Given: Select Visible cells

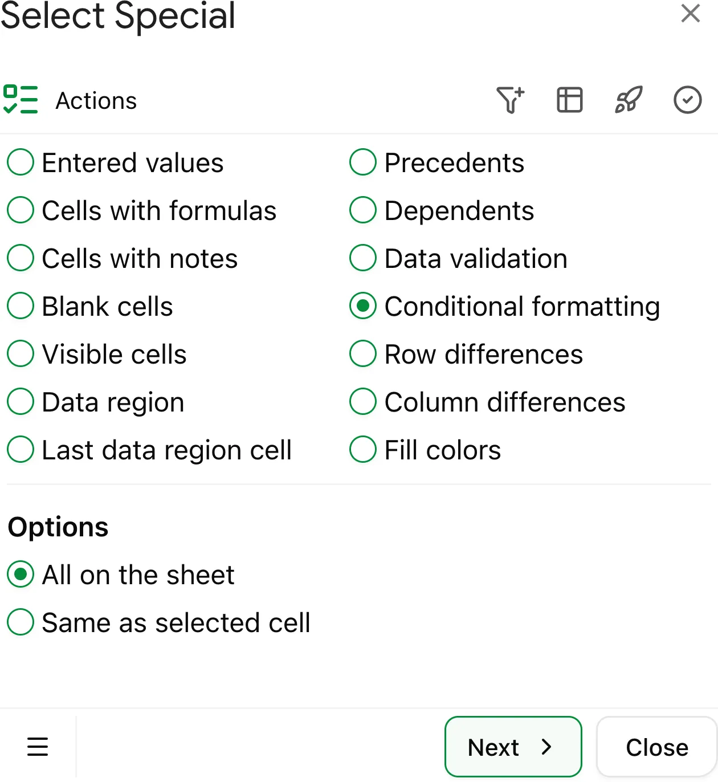Looking at the screenshot, I should click(x=20, y=353).
